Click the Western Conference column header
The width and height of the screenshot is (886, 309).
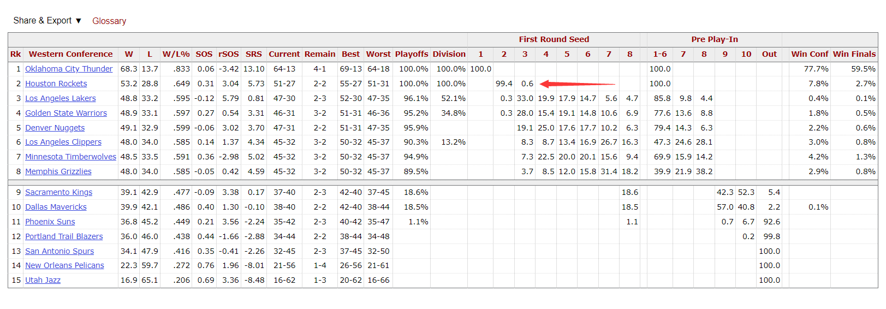click(71, 54)
